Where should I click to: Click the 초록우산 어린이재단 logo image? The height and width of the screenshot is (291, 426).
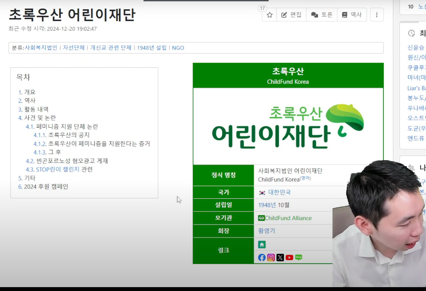point(288,126)
